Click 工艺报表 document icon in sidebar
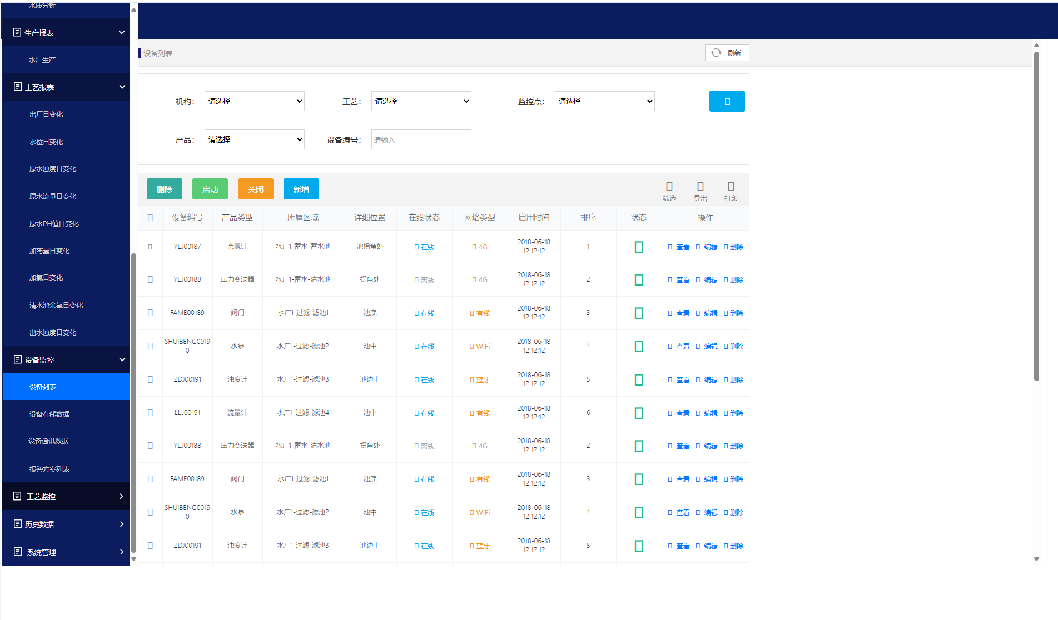Viewport: 1058px width, 620px height. point(17,87)
